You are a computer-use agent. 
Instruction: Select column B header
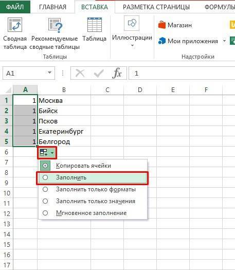(x=64, y=89)
